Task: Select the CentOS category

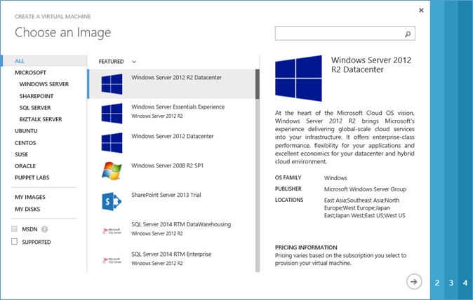Action: click(25, 143)
